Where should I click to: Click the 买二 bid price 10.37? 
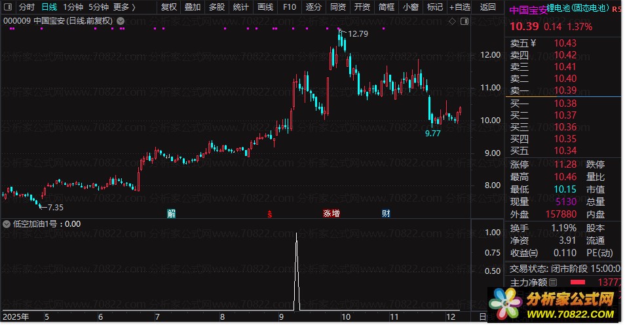click(565, 115)
